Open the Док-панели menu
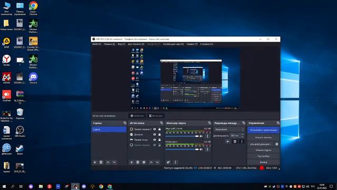The image size is (337, 190). [x=136, y=44]
